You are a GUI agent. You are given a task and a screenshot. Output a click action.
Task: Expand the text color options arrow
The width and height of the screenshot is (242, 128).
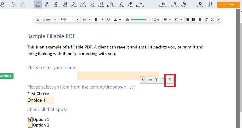pyautogui.click(x=120, y=20)
